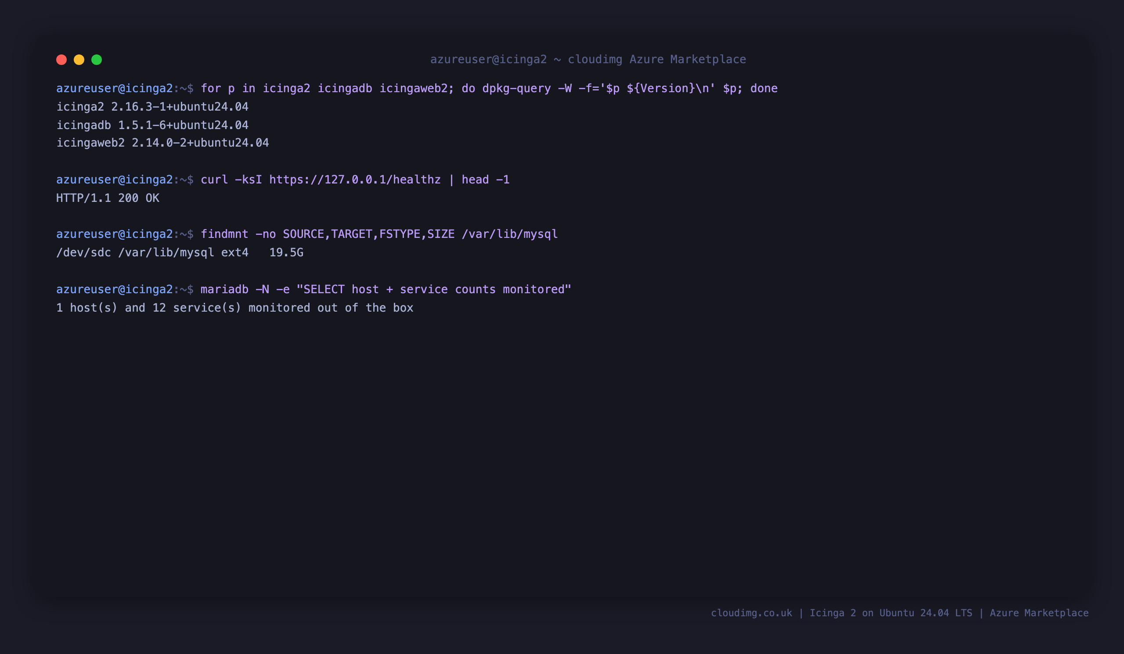Image resolution: width=1124 pixels, height=654 pixels.
Task: Select the 'icingaweb2 2.14.0-2+ubuntu24.04' output line
Action: (162, 143)
